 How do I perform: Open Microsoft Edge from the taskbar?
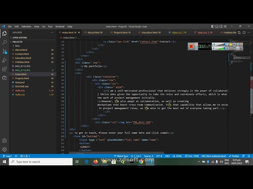coord(87,162)
